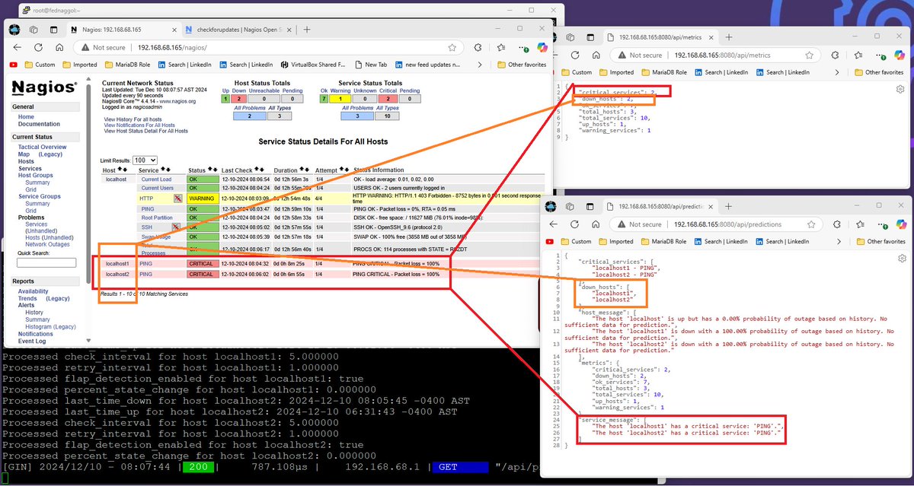
Task: Open YouTube from the bookmarks bar icon
Action: coord(13,64)
